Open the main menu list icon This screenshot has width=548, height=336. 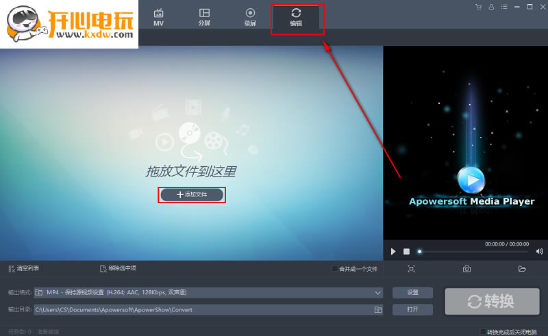pyautogui.click(x=503, y=7)
